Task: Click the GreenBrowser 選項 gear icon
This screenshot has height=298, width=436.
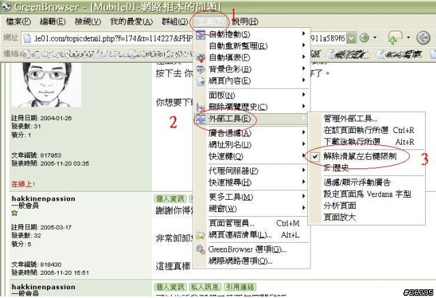Action: pyautogui.click(x=200, y=250)
